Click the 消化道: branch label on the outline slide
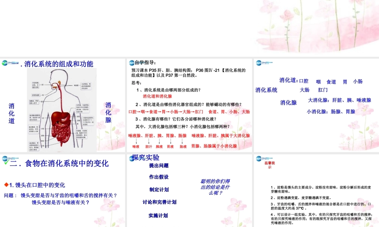The width and height of the screenshot is (379, 227). tap(288, 80)
